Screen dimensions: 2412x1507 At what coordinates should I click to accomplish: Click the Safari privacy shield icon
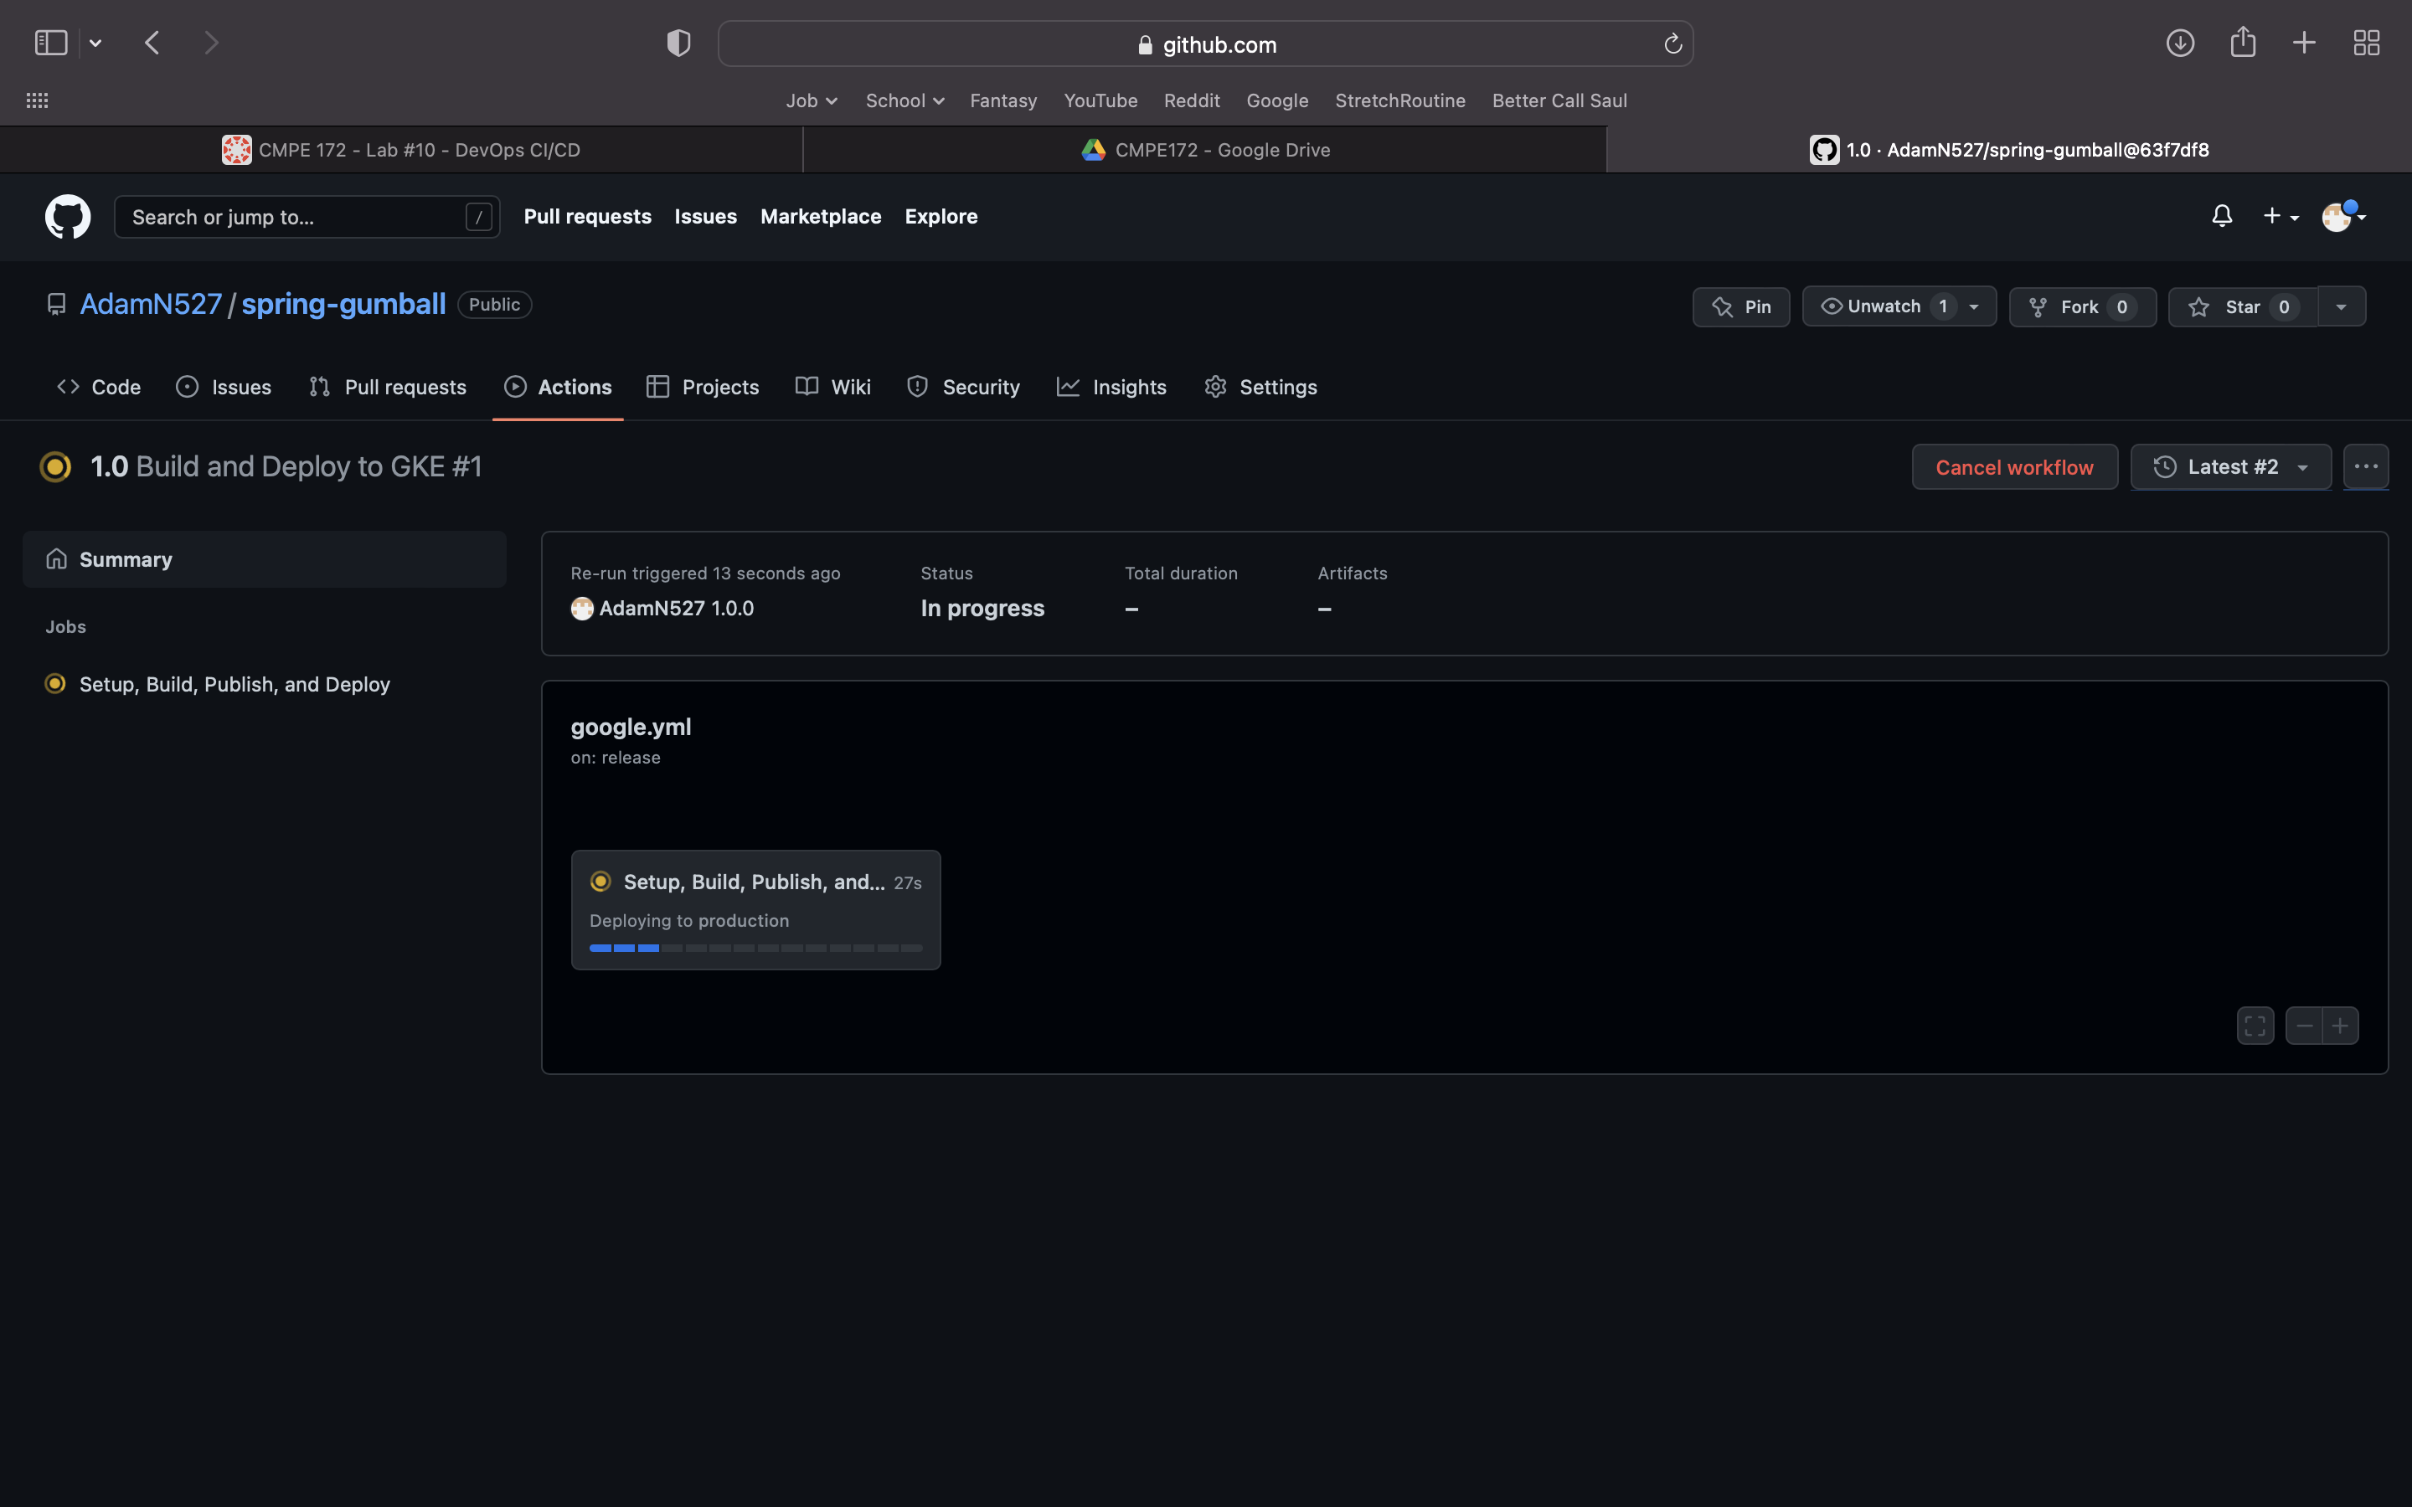pos(678,43)
